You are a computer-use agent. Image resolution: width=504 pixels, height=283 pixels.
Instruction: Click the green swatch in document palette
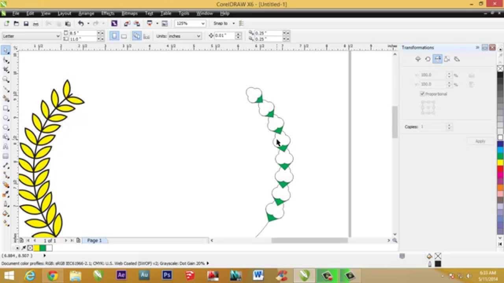click(43, 248)
